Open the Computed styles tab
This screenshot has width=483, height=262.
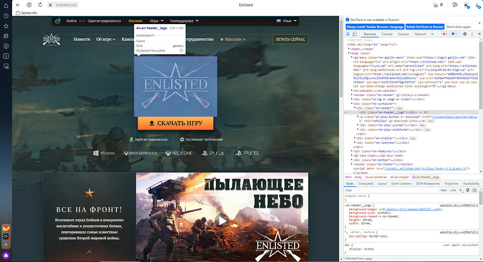click(x=366, y=183)
